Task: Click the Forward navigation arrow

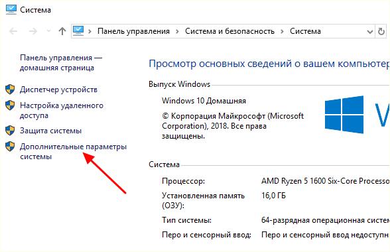Action: tap(33, 31)
